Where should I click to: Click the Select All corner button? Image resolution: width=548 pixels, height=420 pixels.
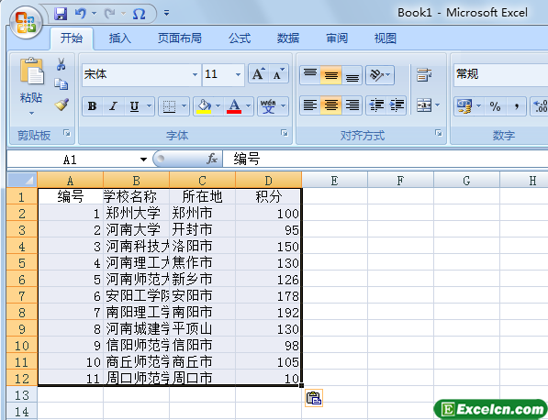22,180
